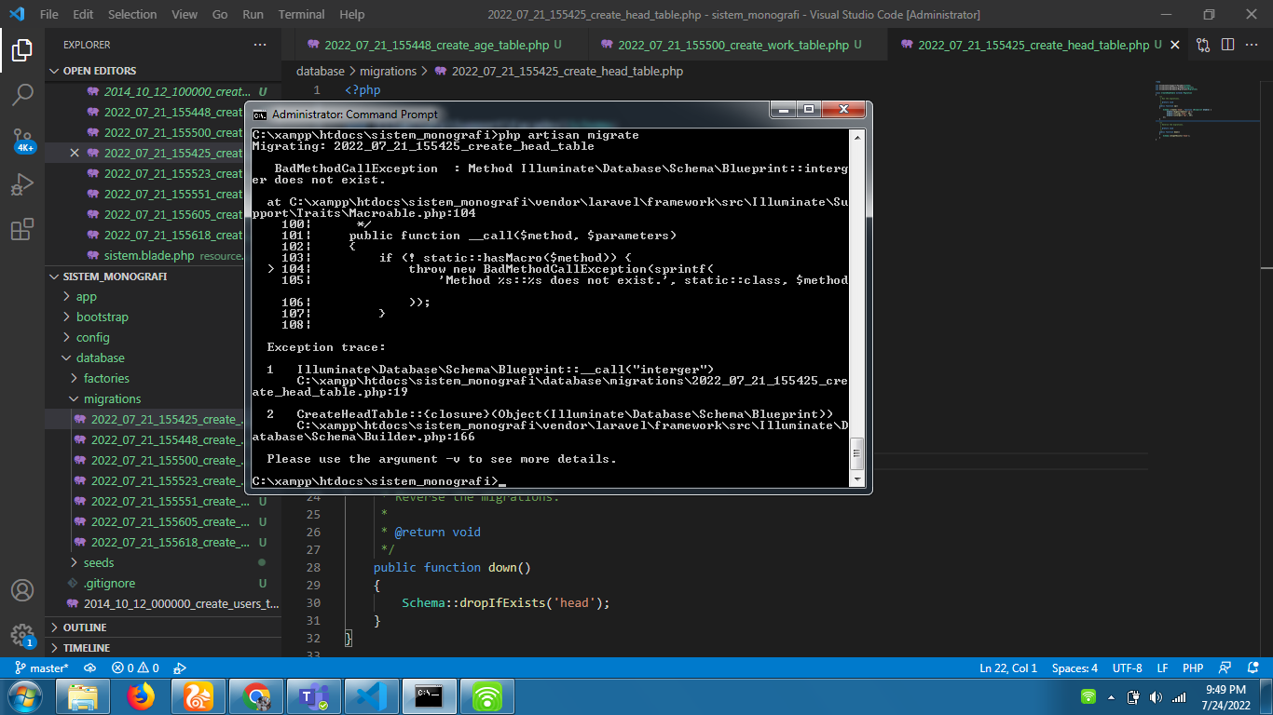This screenshot has width=1273, height=715.
Task: Open the Run and Debug view
Action: click(22, 184)
